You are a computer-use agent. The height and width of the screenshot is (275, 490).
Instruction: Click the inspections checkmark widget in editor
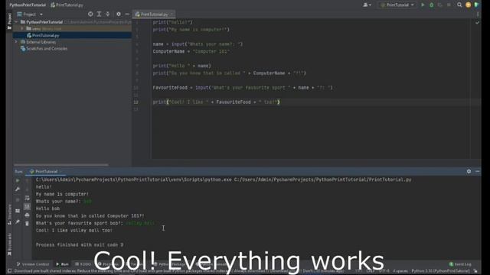tap(477, 23)
